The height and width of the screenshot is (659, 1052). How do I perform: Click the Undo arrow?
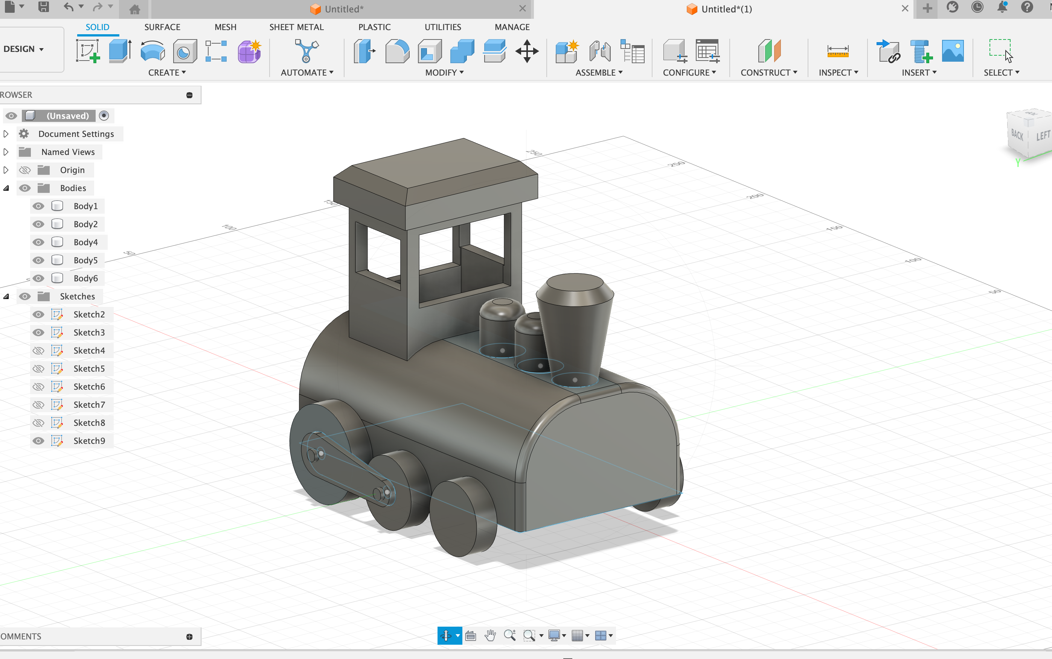pyautogui.click(x=69, y=6)
